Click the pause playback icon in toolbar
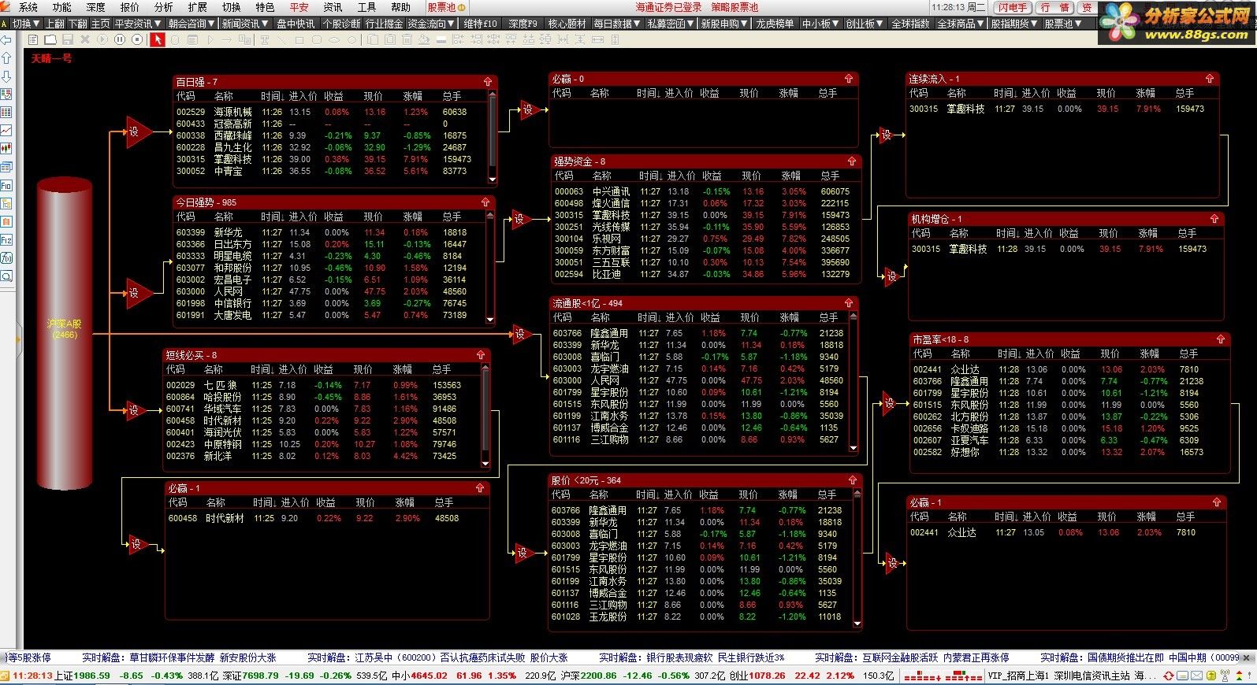Screen dimensions: 1257x685 120,39
